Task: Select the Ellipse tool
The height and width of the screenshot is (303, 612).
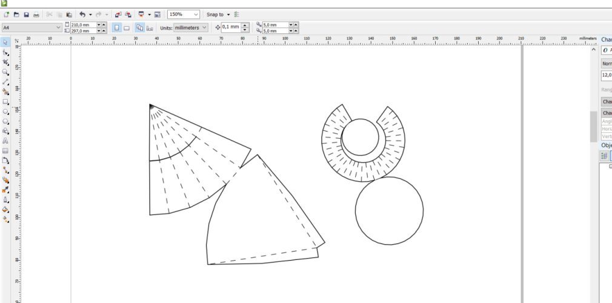Action: point(5,112)
